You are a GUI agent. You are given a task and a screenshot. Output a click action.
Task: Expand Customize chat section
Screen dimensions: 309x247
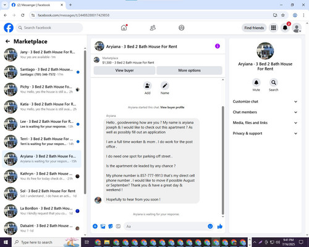[x=265, y=101]
